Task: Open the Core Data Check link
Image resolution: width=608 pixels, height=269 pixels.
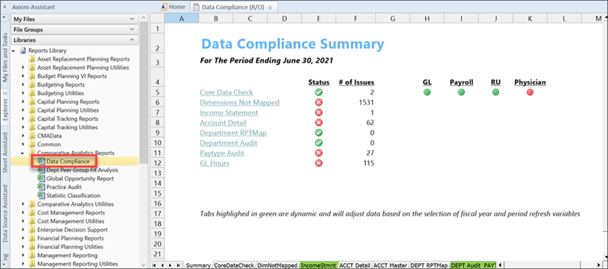Action: tap(226, 92)
